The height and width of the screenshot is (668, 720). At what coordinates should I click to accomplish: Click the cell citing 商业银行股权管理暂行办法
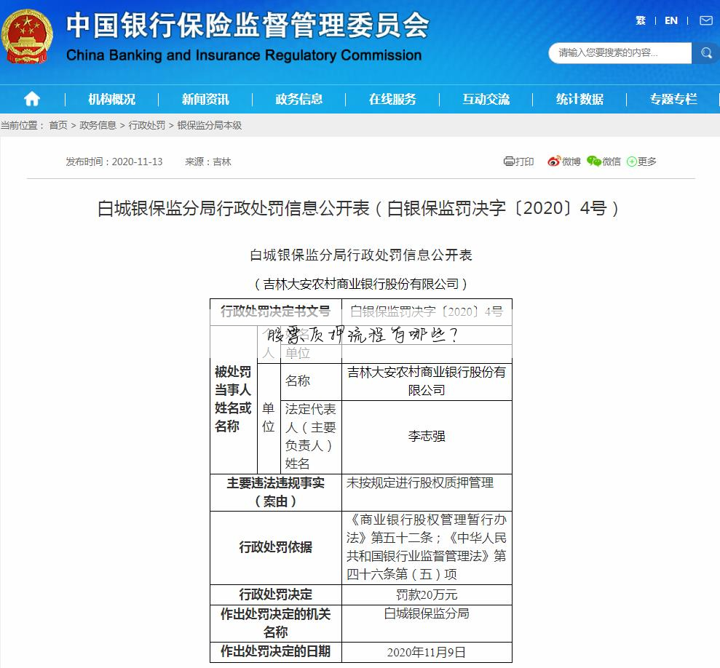pyautogui.click(x=427, y=547)
